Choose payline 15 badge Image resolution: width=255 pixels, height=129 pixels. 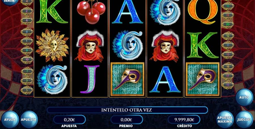(228, 85)
